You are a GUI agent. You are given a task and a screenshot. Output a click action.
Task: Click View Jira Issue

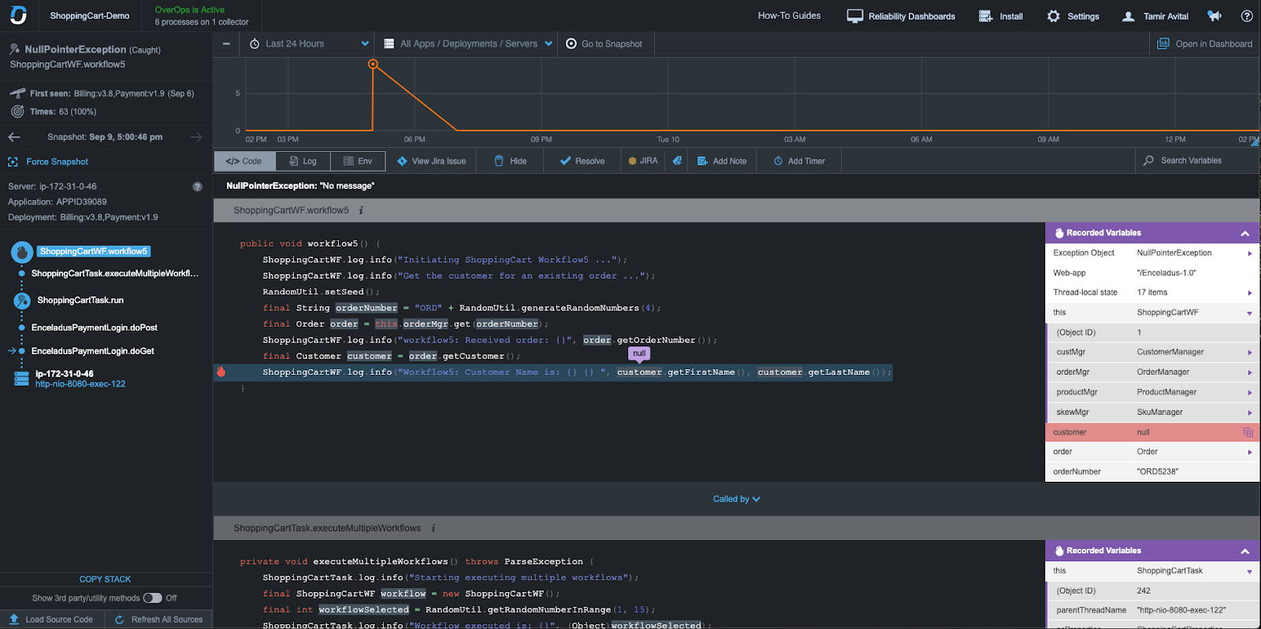431,161
